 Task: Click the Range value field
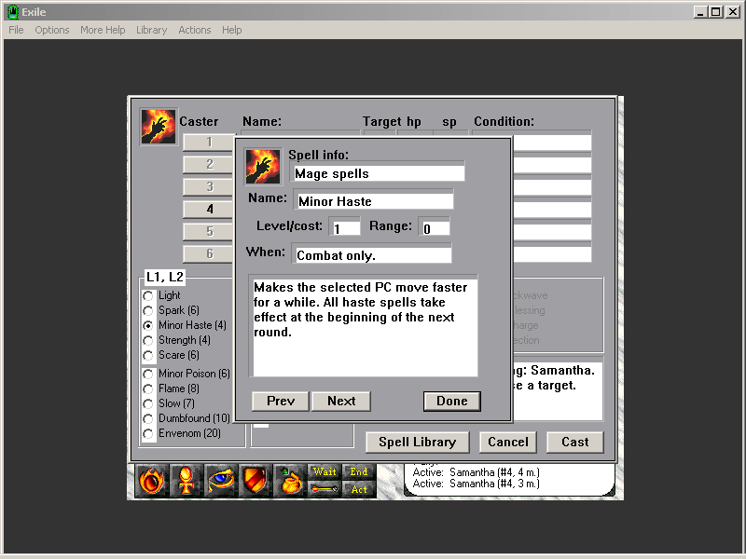point(434,227)
